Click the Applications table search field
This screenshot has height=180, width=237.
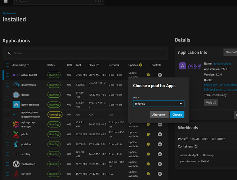[x=85, y=53]
